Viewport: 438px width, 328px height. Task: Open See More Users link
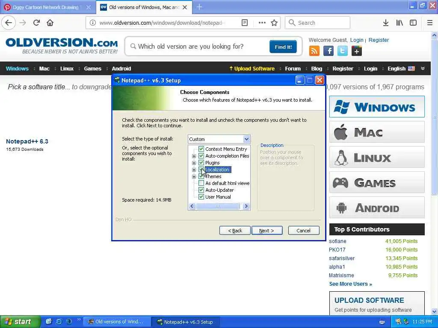click(351, 284)
